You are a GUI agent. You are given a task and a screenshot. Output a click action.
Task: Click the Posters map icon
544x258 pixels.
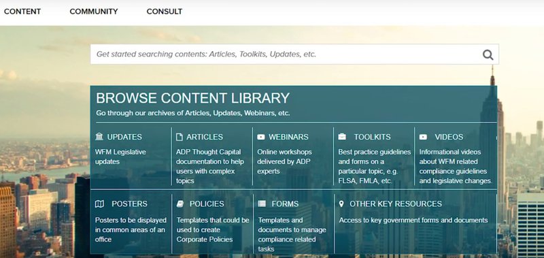click(x=99, y=204)
